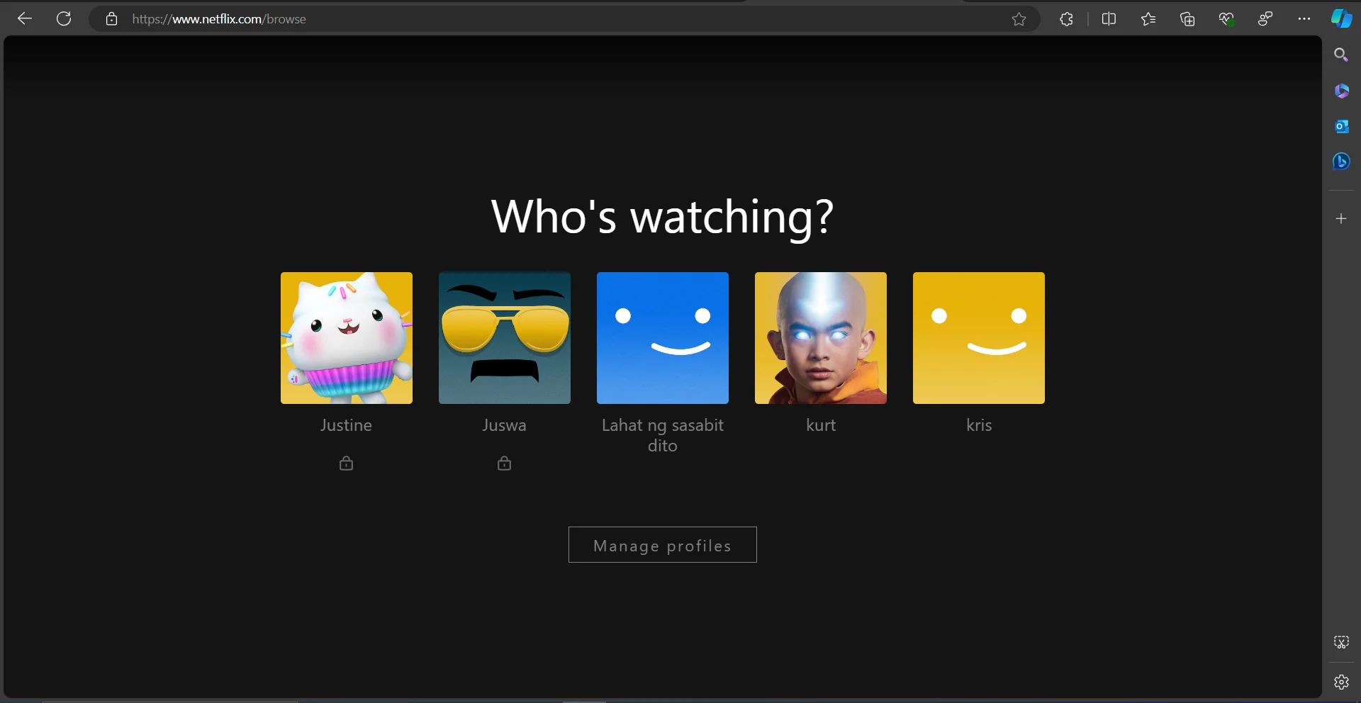The width and height of the screenshot is (1361, 703).
Task: Add this page to favorites star
Action: click(1019, 19)
